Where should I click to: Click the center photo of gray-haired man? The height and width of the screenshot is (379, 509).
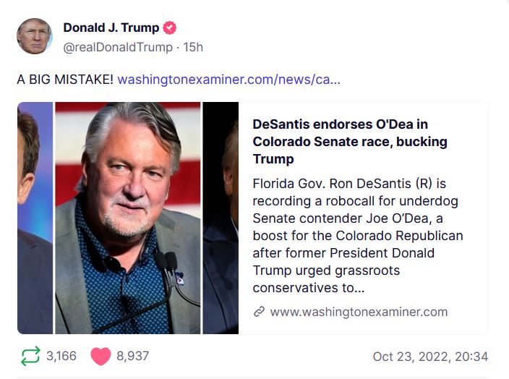point(128,217)
